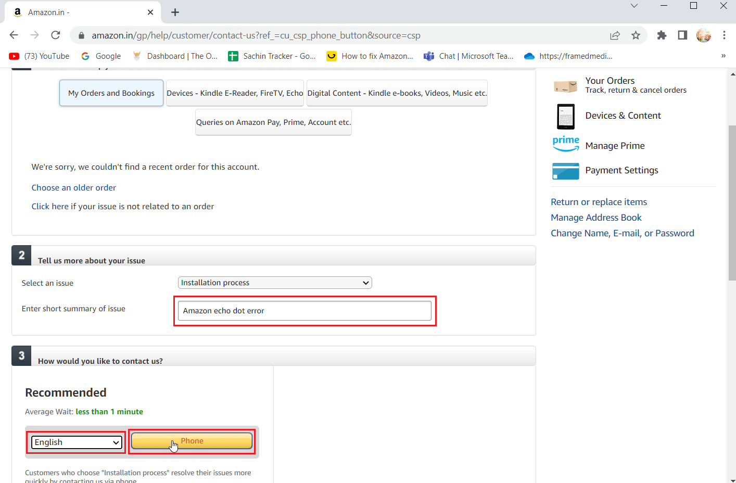The height and width of the screenshot is (483, 736).
Task: Click 'less than 1 minute' wait text
Action: pos(109,412)
